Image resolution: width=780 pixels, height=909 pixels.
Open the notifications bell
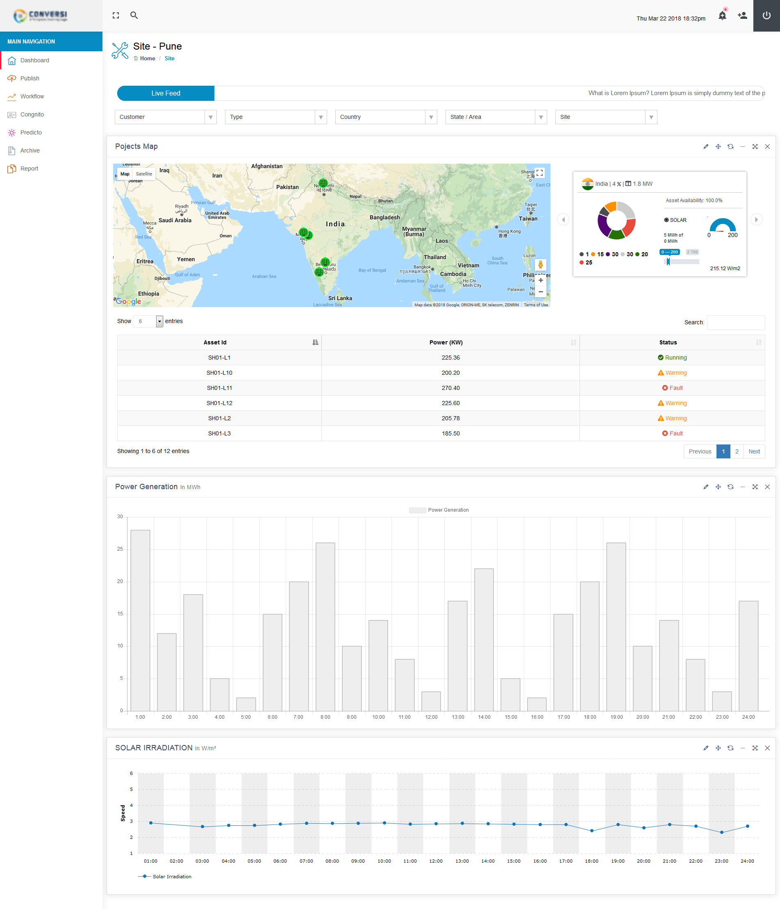click(x=722, y=16)
